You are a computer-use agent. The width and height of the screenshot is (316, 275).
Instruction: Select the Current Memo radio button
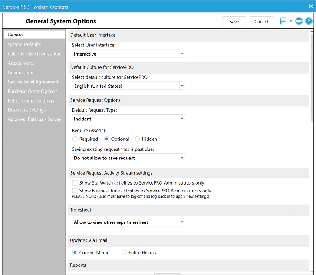pyautogui.click(x=75, y=252)
